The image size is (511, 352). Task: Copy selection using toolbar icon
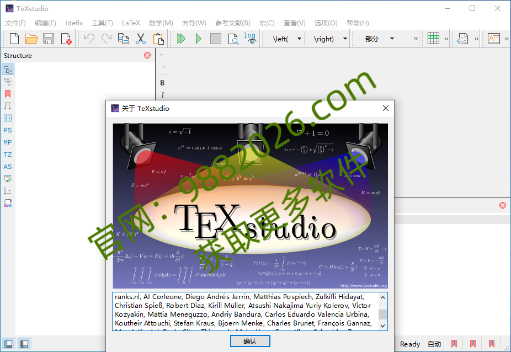coord(124,39)
